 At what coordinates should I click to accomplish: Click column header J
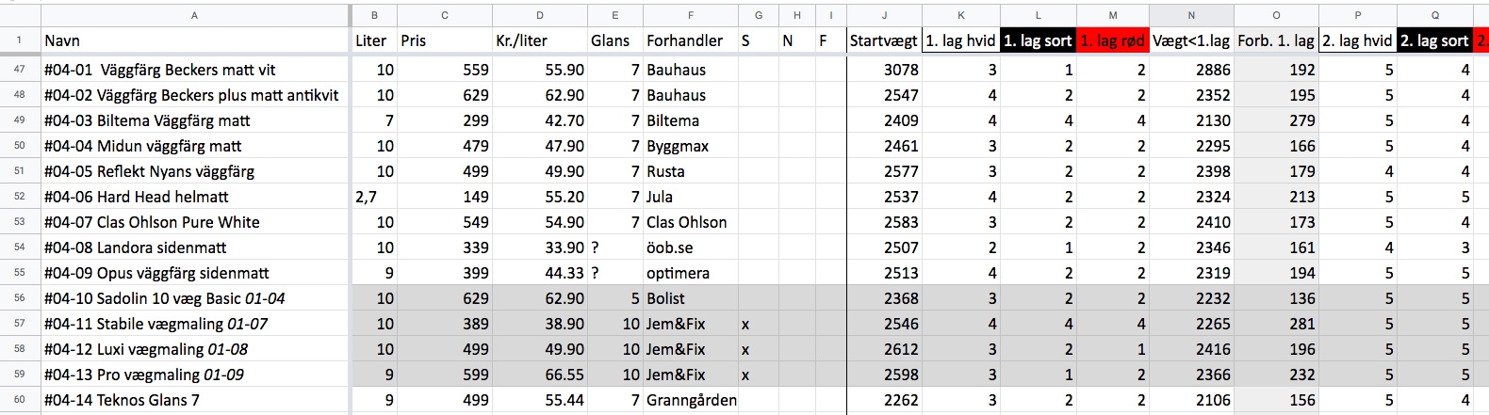884,15
